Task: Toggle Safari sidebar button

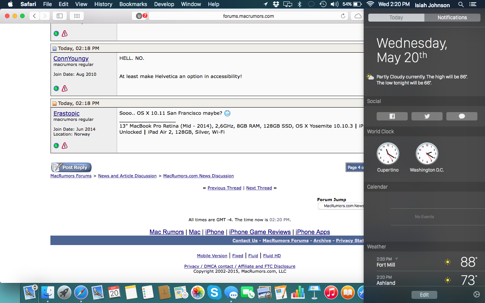Action: pos(59,16)
